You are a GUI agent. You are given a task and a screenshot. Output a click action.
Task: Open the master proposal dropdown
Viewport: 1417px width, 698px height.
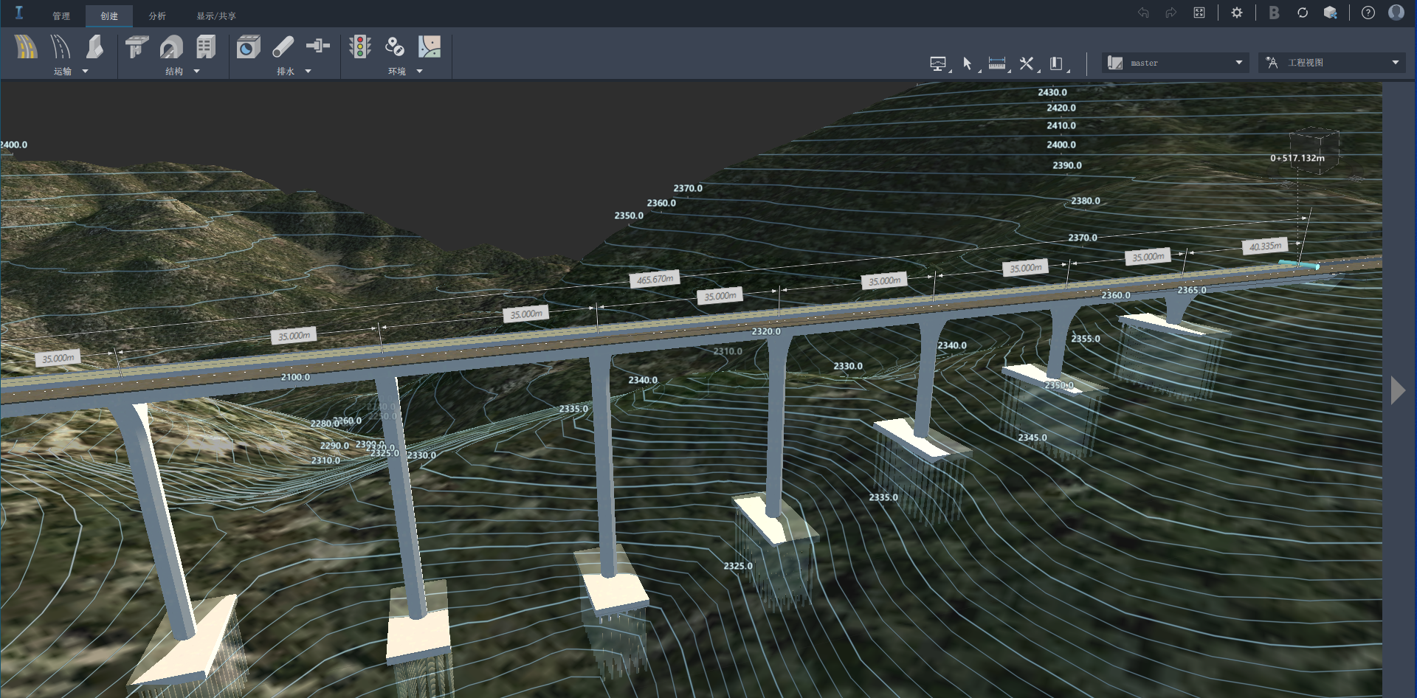pyautogui.click(x=1176, y=63)
